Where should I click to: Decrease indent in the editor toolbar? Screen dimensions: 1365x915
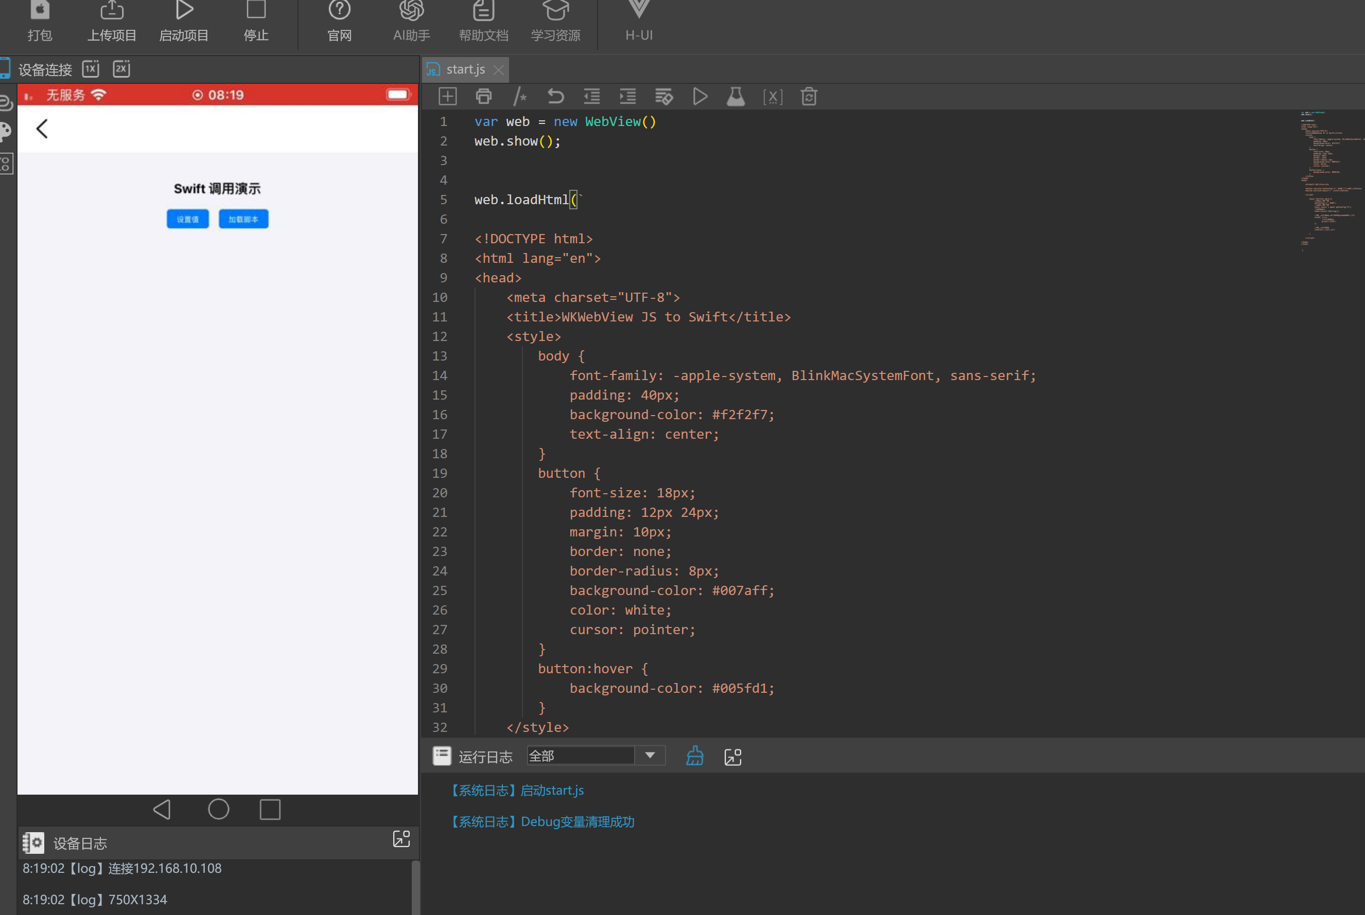pyautogui.click(x=592, y=96)
